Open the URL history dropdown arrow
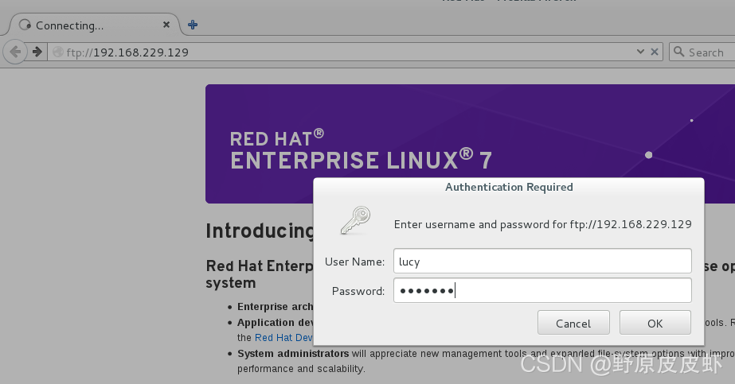Screen dimensions: 735x384 (x=640, y=52)
